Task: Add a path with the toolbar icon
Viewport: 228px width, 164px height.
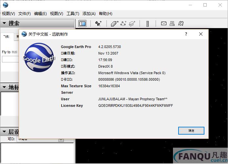Action: (x=123, y=23)
